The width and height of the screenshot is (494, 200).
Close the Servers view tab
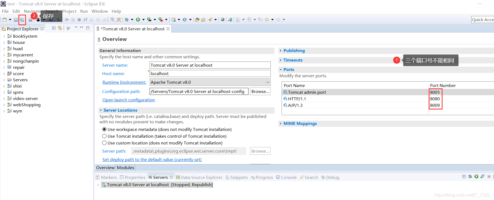pyautogui.click(x=171, y=177)
